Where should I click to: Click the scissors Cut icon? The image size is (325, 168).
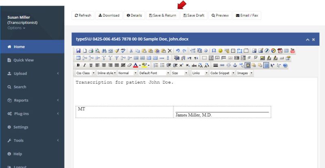coord(132,51)
